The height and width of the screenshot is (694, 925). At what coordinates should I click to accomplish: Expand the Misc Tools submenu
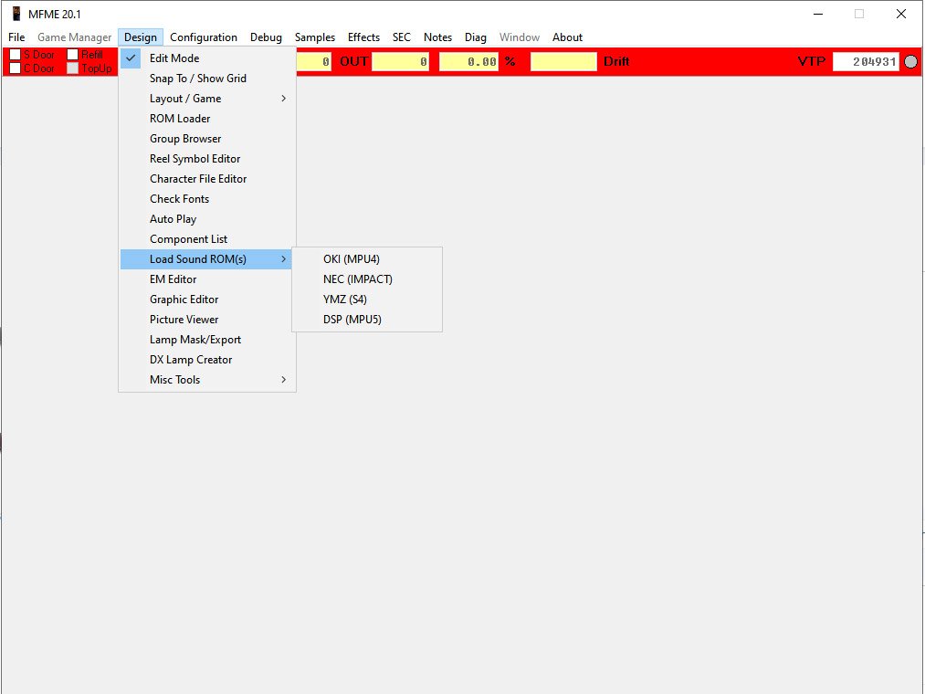point(207,380)
